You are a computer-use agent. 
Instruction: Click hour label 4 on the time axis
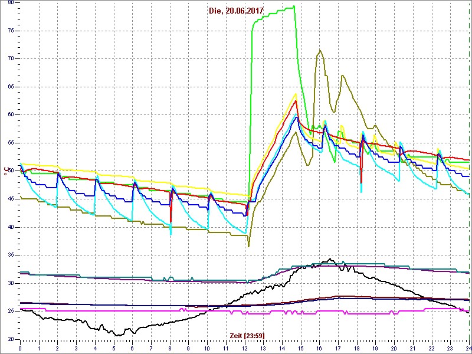[95, 349]
